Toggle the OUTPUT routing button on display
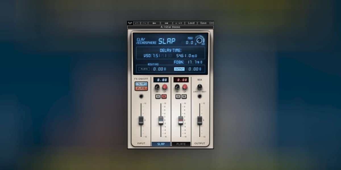341x170 pixels. click(179, 69)
